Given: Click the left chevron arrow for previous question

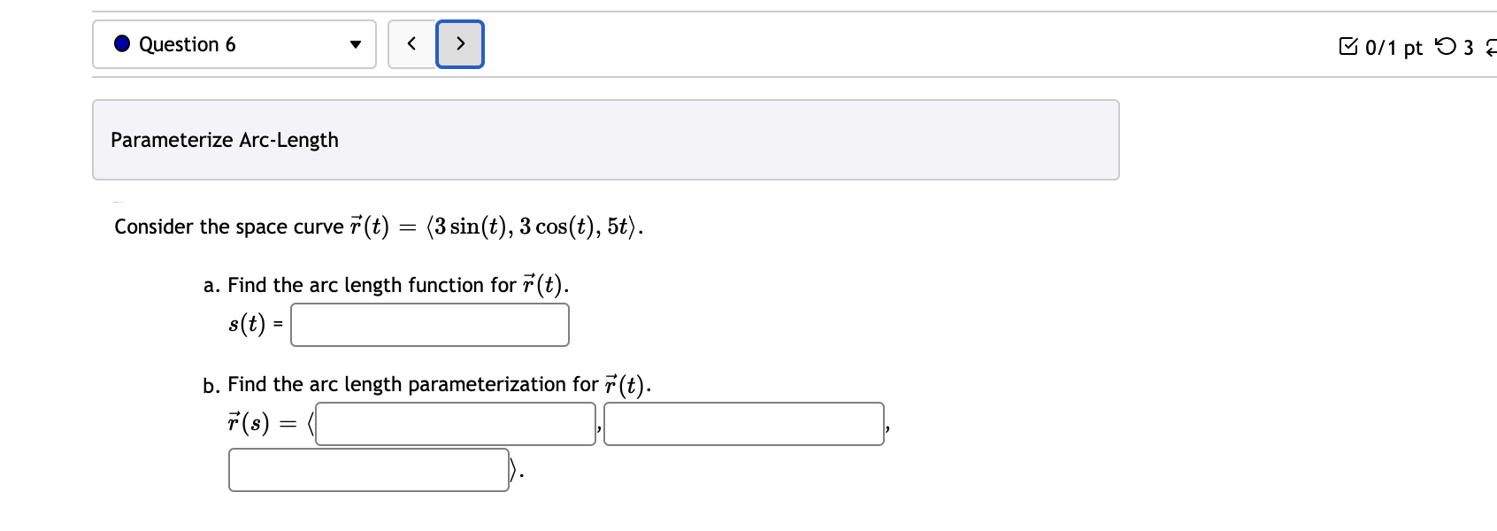Looking at the screenshot, I should (411, 42).
